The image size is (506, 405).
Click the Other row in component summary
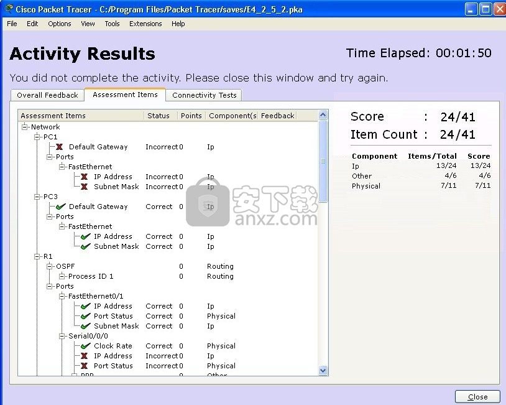(x=421, y=176)
